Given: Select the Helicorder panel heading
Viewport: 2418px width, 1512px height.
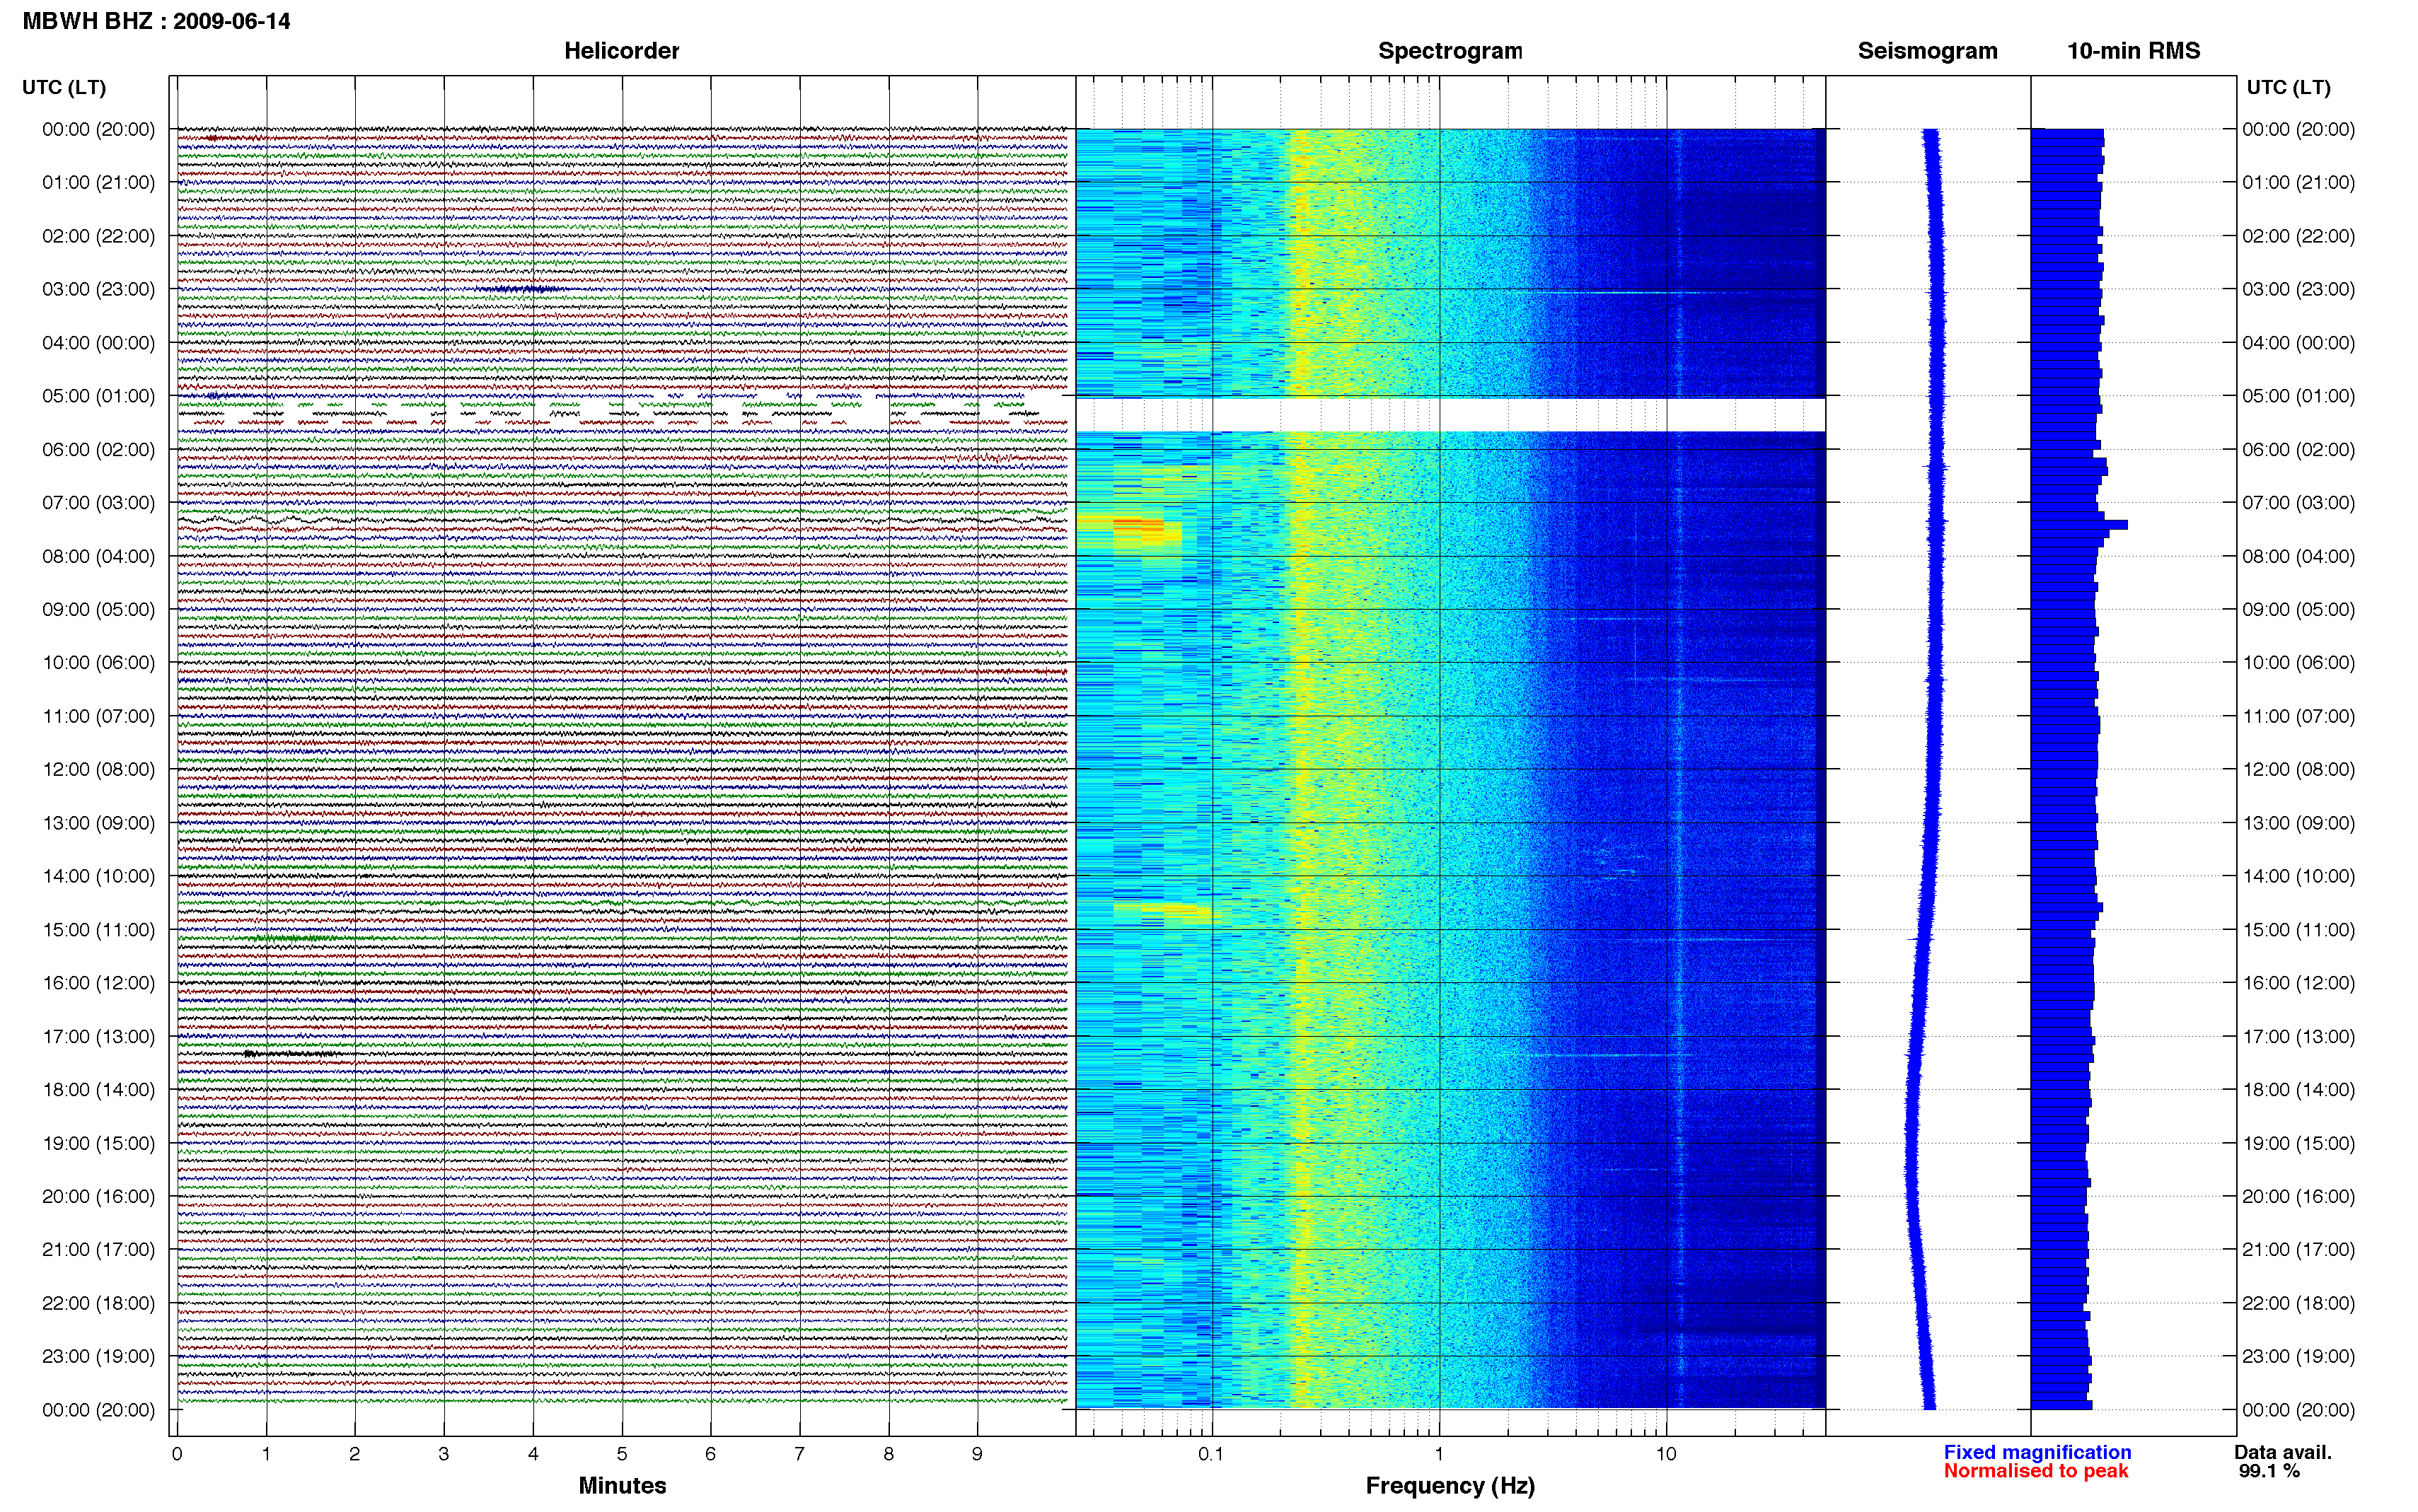Looking at the screenshot, I should (621, 51).
